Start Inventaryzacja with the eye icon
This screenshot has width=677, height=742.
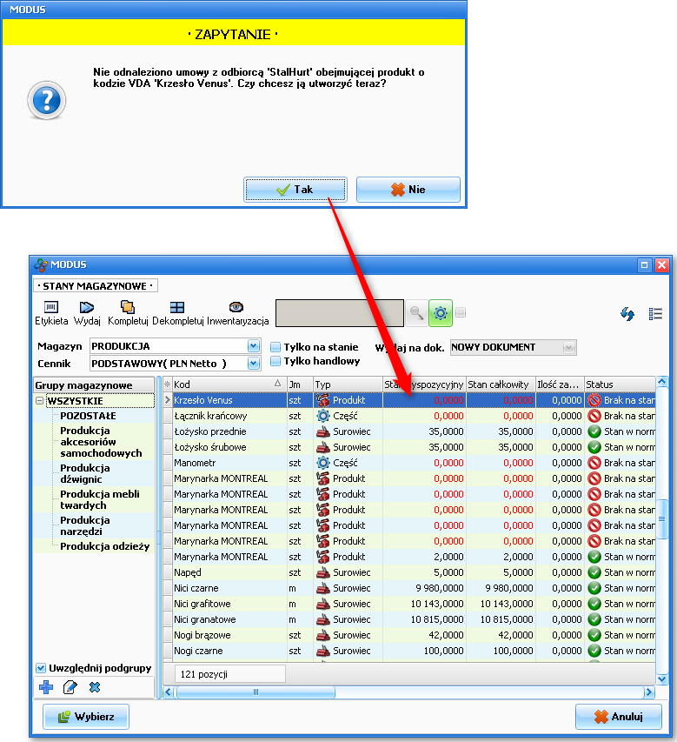tap(236, 307)
